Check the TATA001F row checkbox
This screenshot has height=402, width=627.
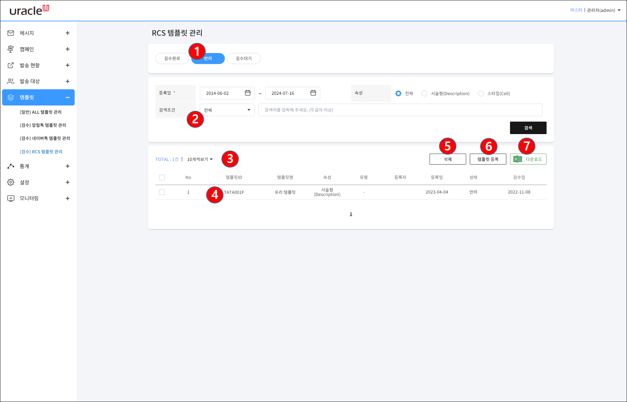pos(162,192)
